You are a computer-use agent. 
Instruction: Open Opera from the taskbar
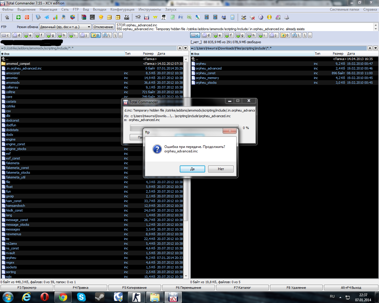click(45, 297)
